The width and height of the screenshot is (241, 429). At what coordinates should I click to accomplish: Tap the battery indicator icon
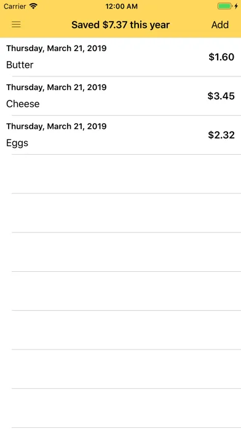pyautogui.click(x=224, y=6)
